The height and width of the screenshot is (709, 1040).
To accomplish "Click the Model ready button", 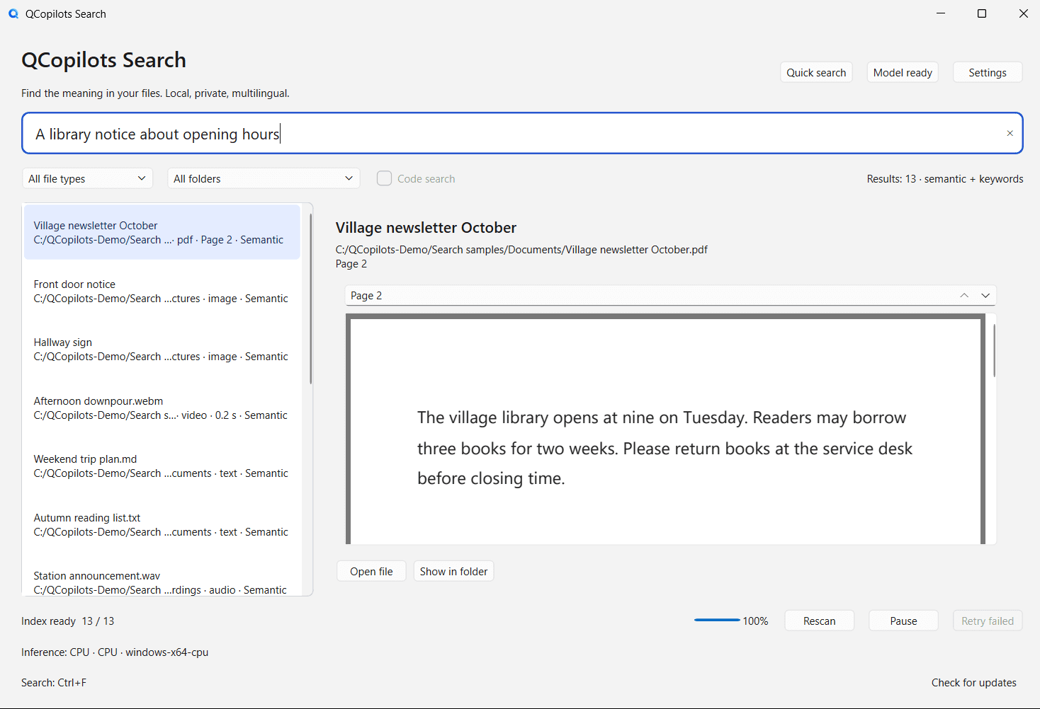I will point(903,72).
